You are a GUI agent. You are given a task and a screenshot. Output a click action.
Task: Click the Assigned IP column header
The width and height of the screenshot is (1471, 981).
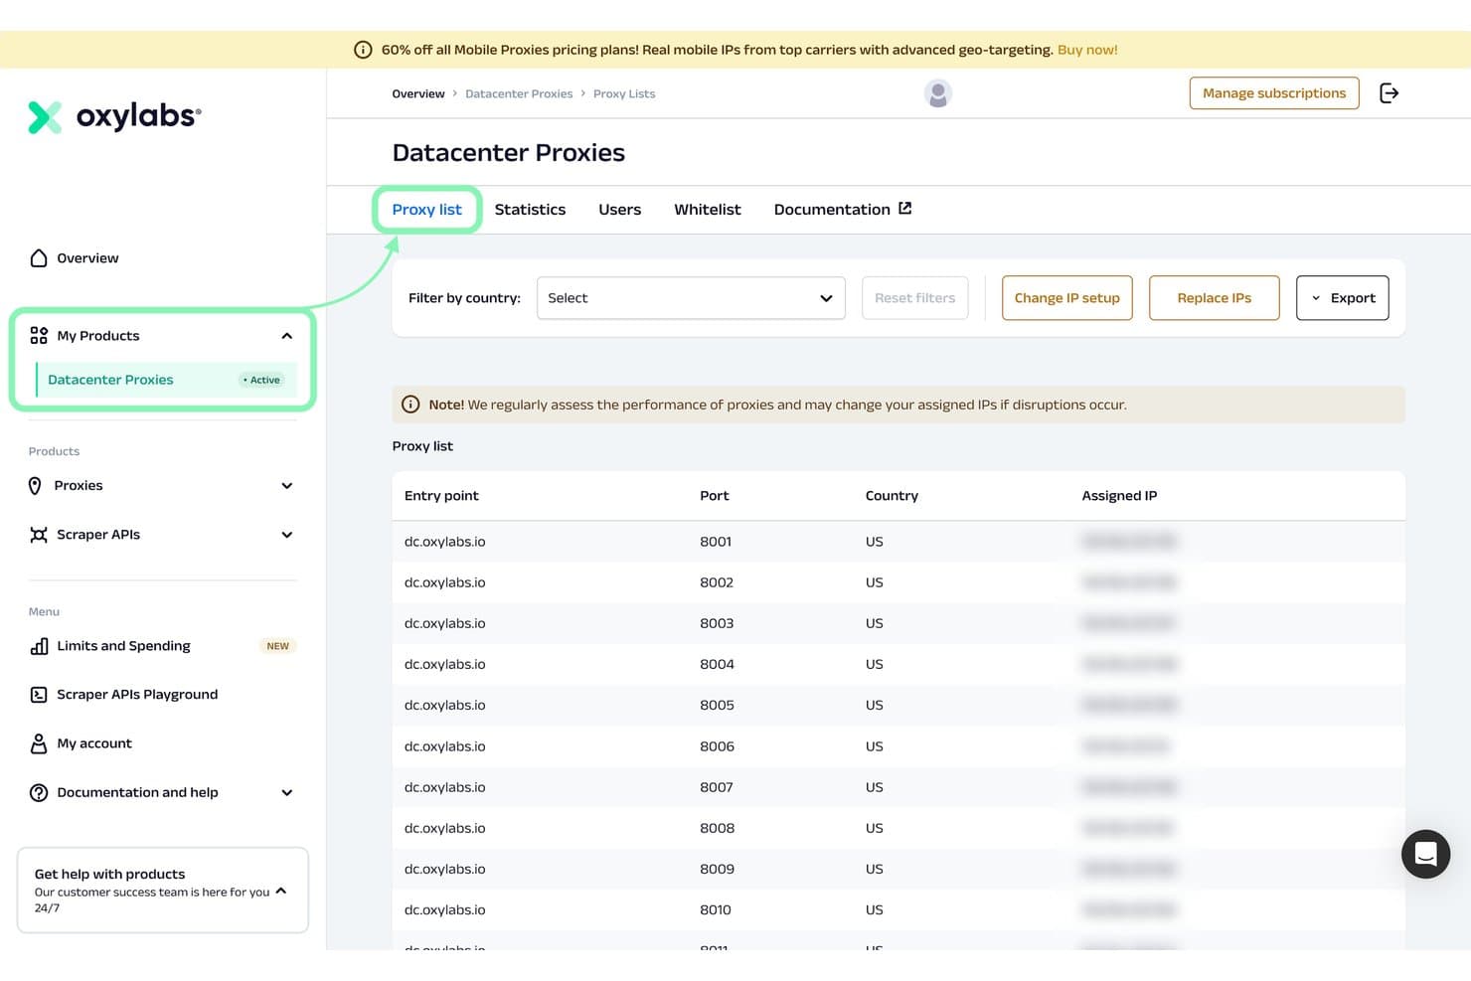point(1119,496)
